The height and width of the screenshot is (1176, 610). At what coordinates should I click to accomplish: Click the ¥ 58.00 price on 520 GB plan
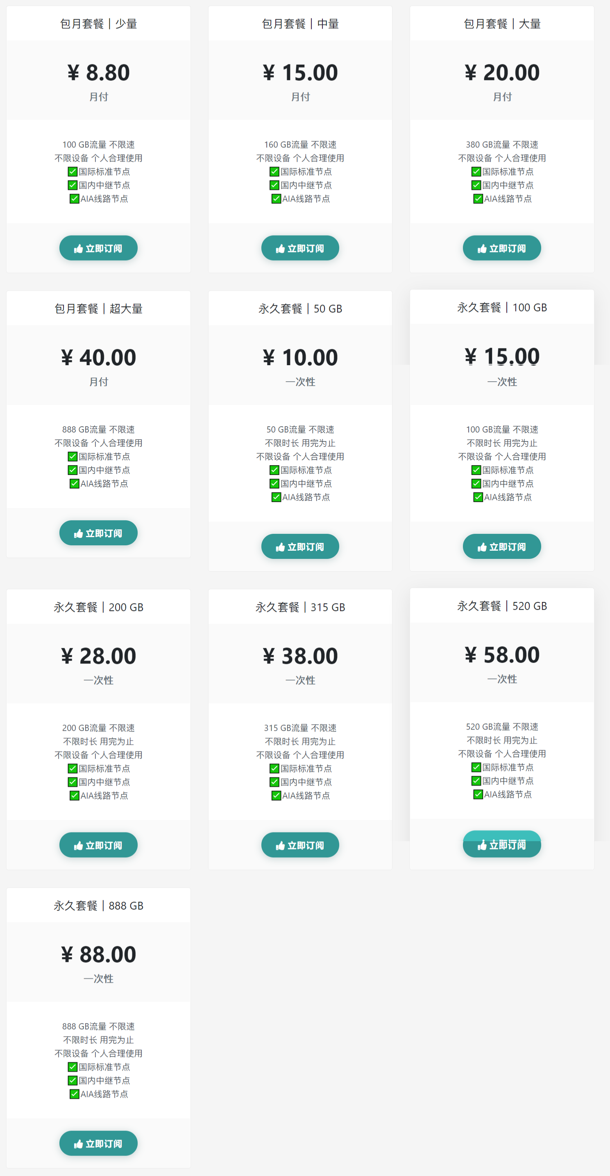[x=501, y=654]
